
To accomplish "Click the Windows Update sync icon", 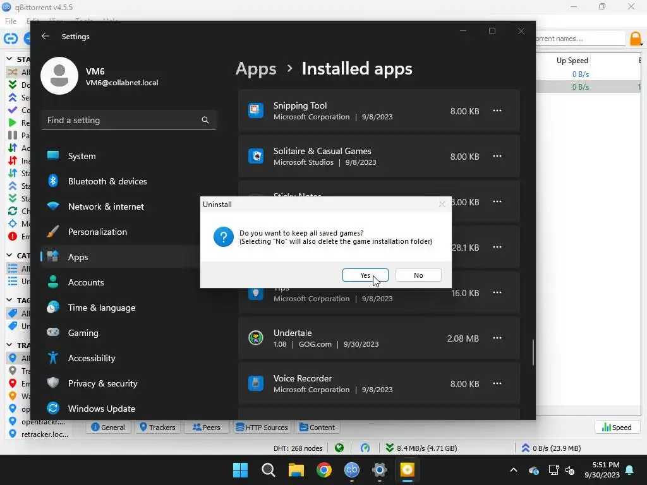I will [53, 409].
